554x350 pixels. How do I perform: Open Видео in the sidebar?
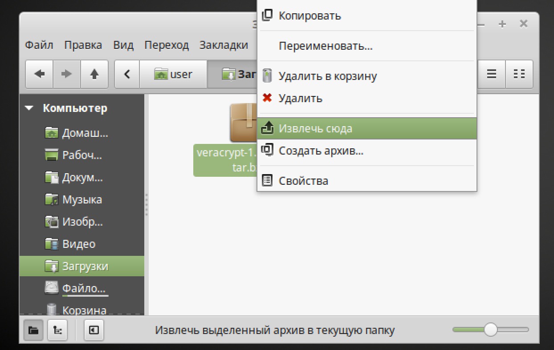pyautogui.click(x=82, y=244)
